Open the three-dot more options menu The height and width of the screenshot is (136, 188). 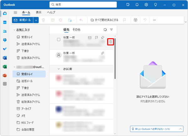[154, 20]
